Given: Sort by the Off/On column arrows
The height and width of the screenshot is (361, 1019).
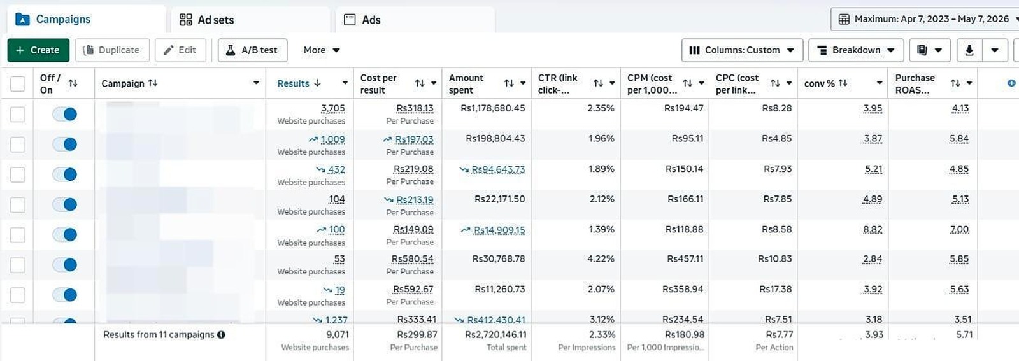Looking at the screenshot, I should pos(73,83).
